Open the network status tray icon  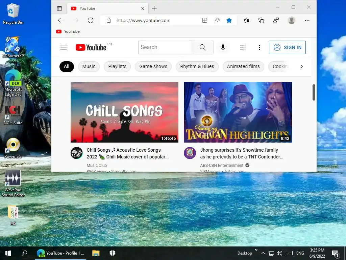(x=271, y=253)
